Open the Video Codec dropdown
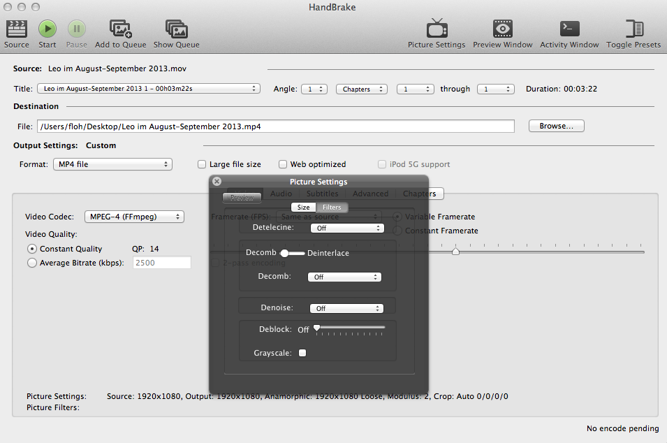The width and height of the screenshot is (667, 443). click(134, 217)
